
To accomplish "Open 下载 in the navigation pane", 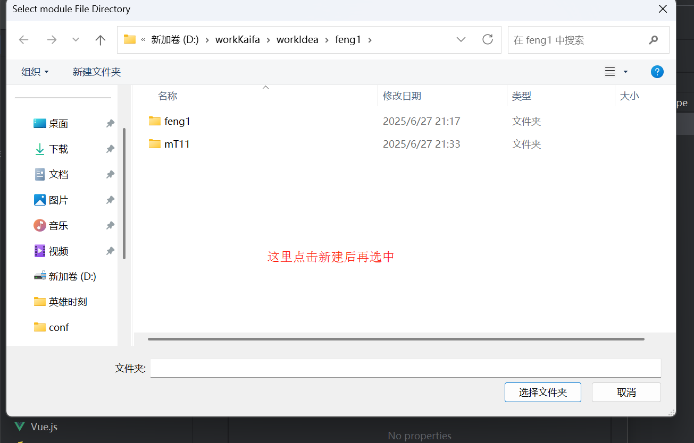I will click(x=58, y=149).
